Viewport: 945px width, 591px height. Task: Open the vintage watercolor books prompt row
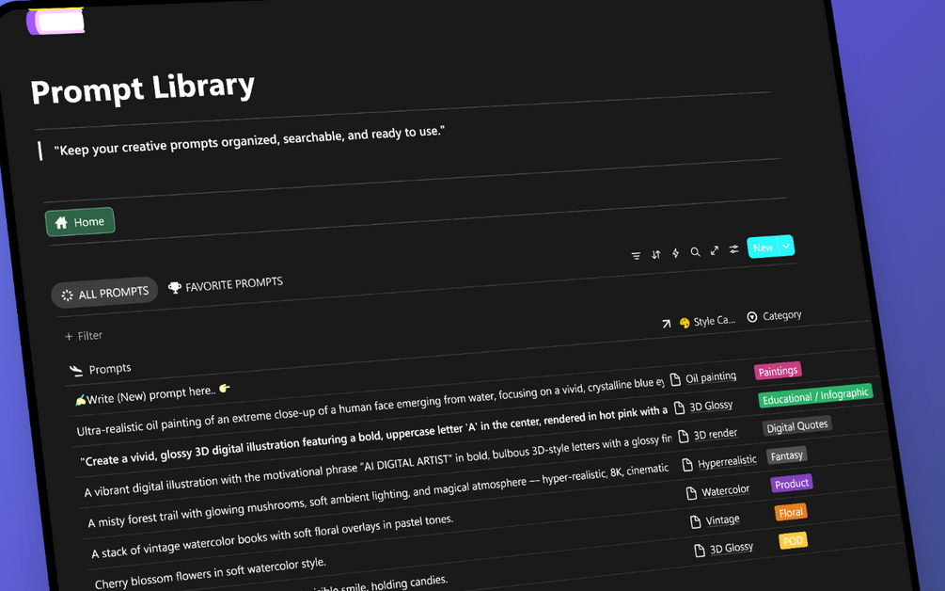pos(272,536)
